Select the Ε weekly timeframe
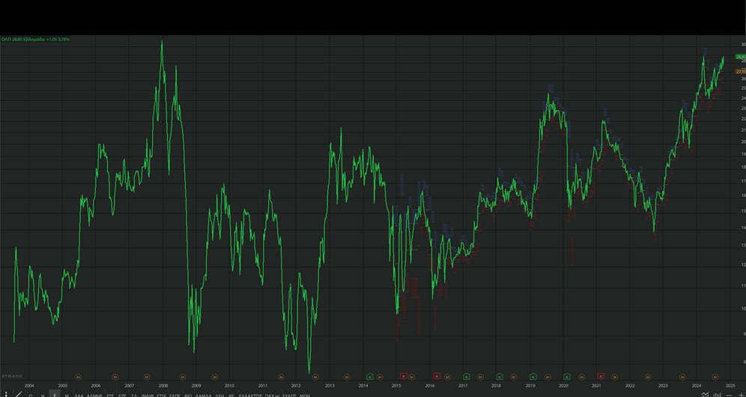Viewport: 746px width, 397px height. click(x=55, y=395)
